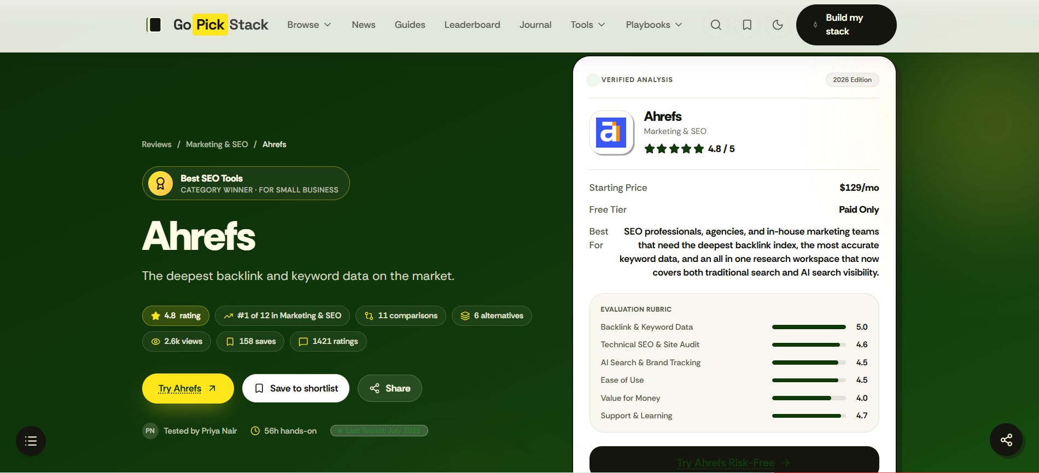Image resolution: width=1039 pixels, height=473 pixels.
Task: Click the 2026 Edition badge
Action: (852, 80)
